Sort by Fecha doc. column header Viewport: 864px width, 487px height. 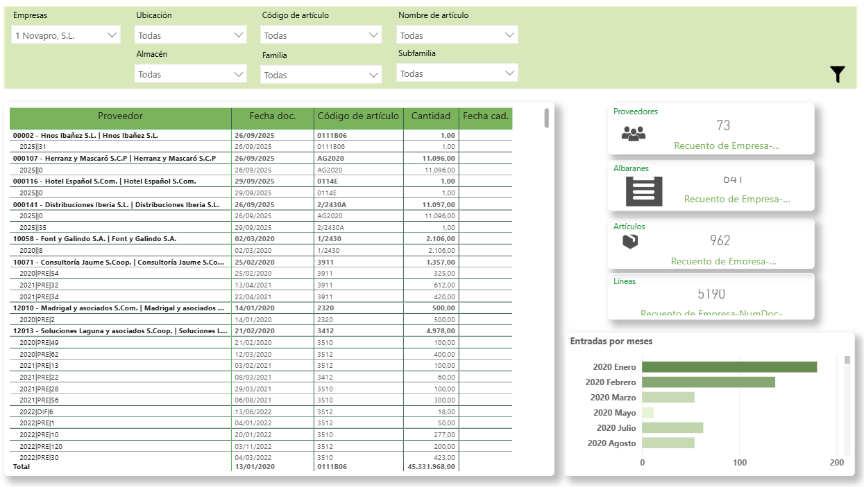tap(273, 116)
